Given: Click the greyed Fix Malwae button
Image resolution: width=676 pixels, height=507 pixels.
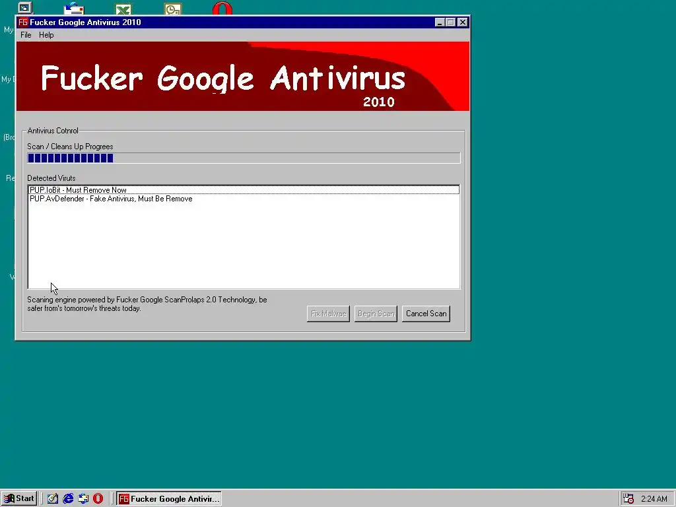Looking at the screenshot, I should [328, 314].
